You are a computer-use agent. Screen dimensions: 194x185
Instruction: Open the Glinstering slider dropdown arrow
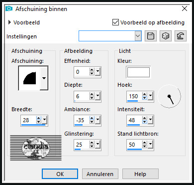(97, 144)
